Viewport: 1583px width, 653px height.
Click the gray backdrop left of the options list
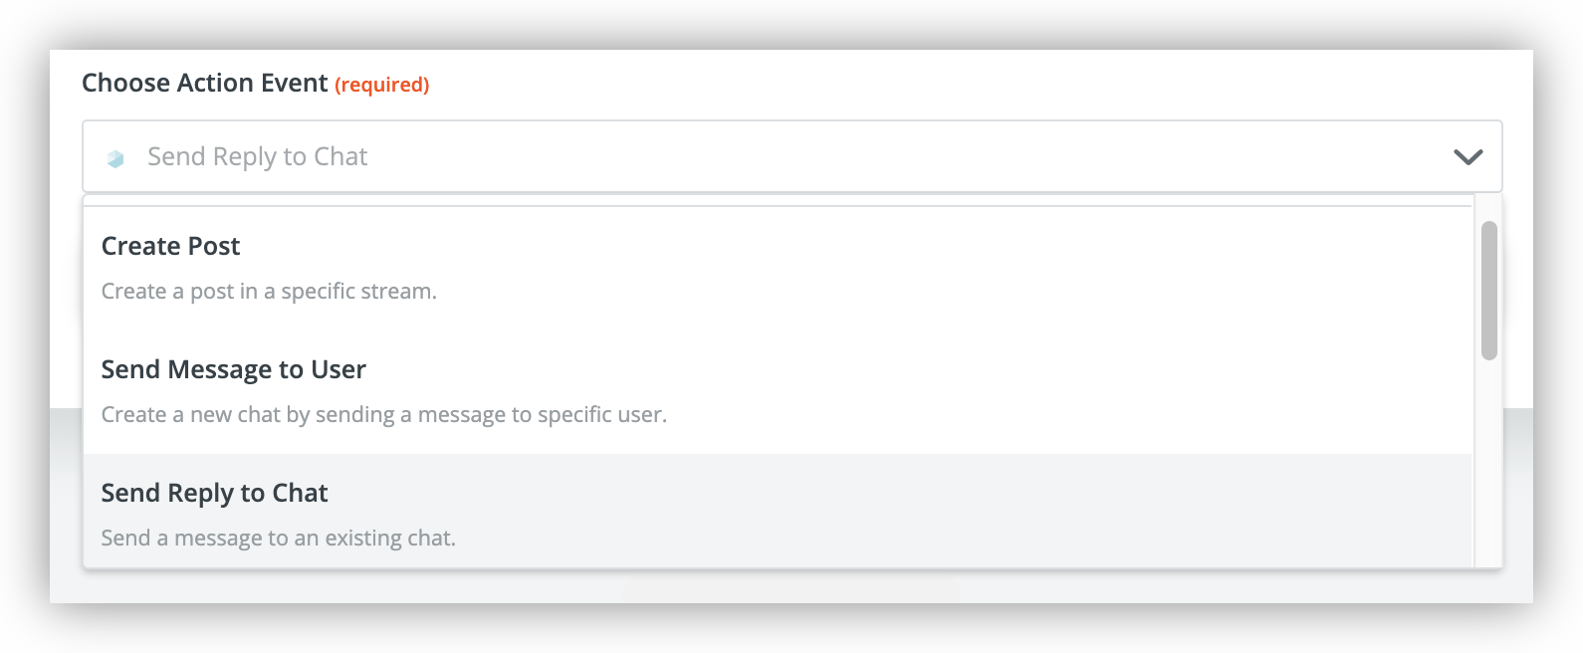pos(66,498)
